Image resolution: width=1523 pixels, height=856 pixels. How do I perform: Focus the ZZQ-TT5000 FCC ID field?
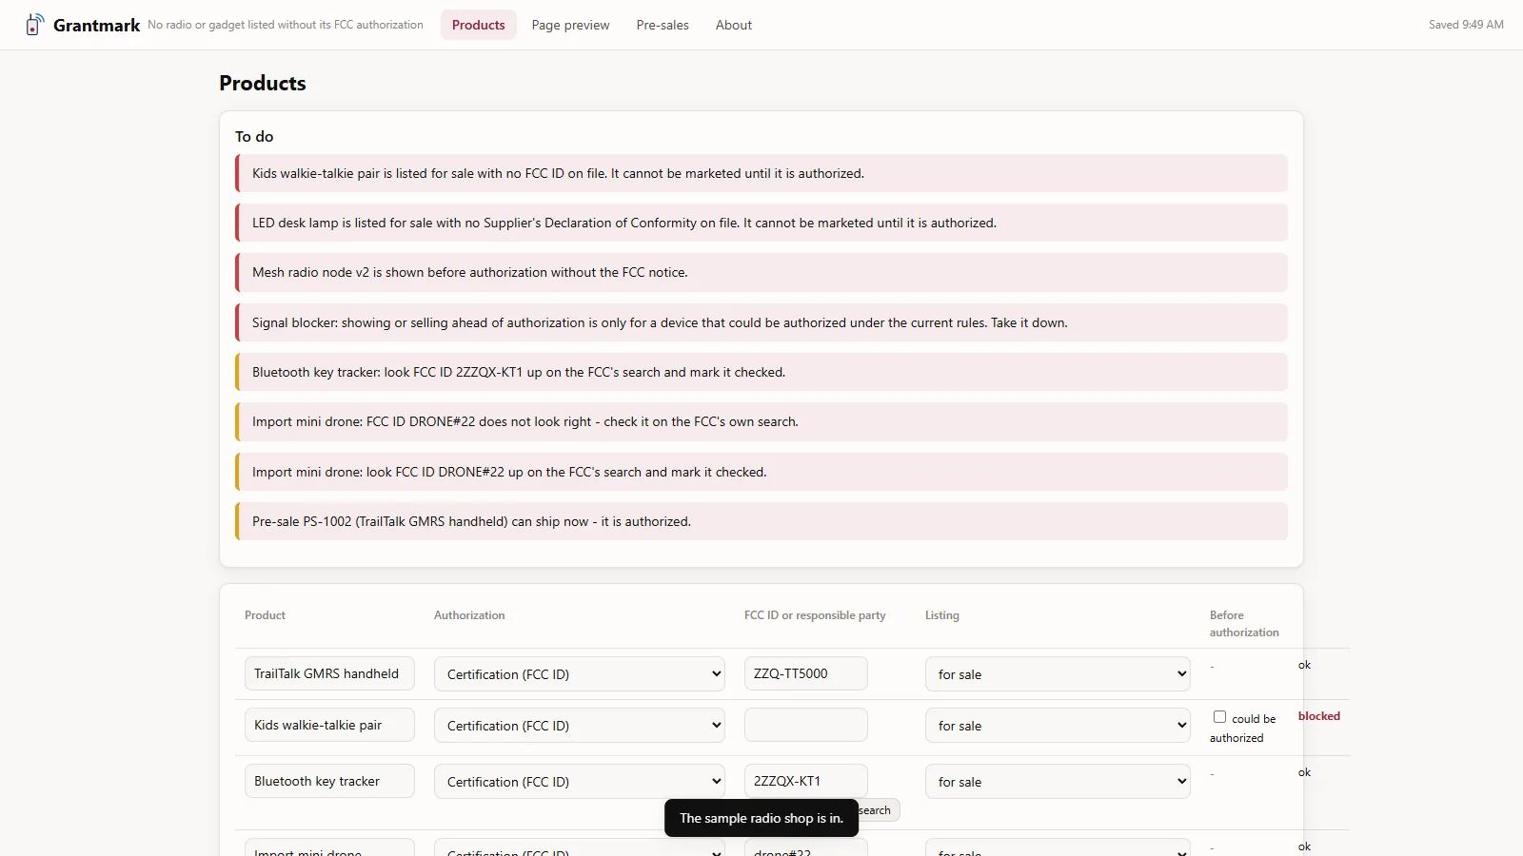pyautogui.click(x=805, y=673)
